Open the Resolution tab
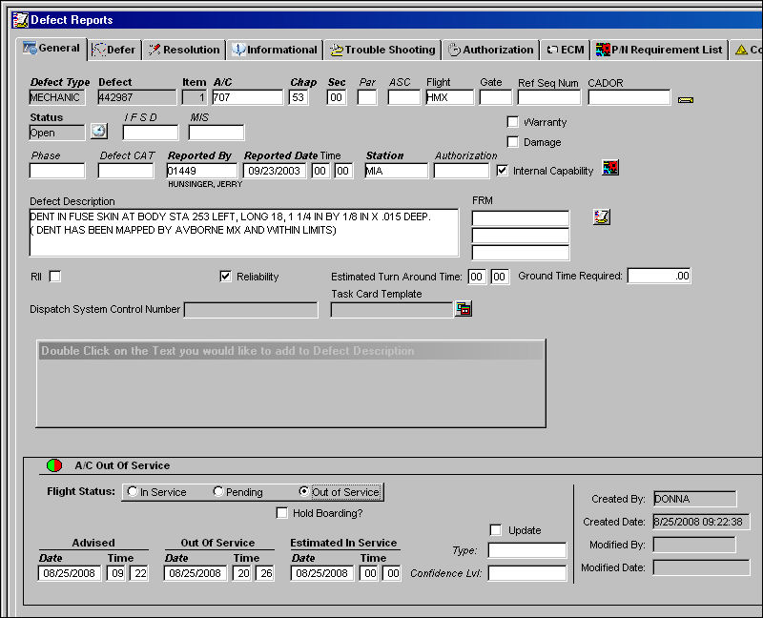Image resolution: width=763 pixels, height=618 pixels. pyautogui.click(x=184, y=50)
